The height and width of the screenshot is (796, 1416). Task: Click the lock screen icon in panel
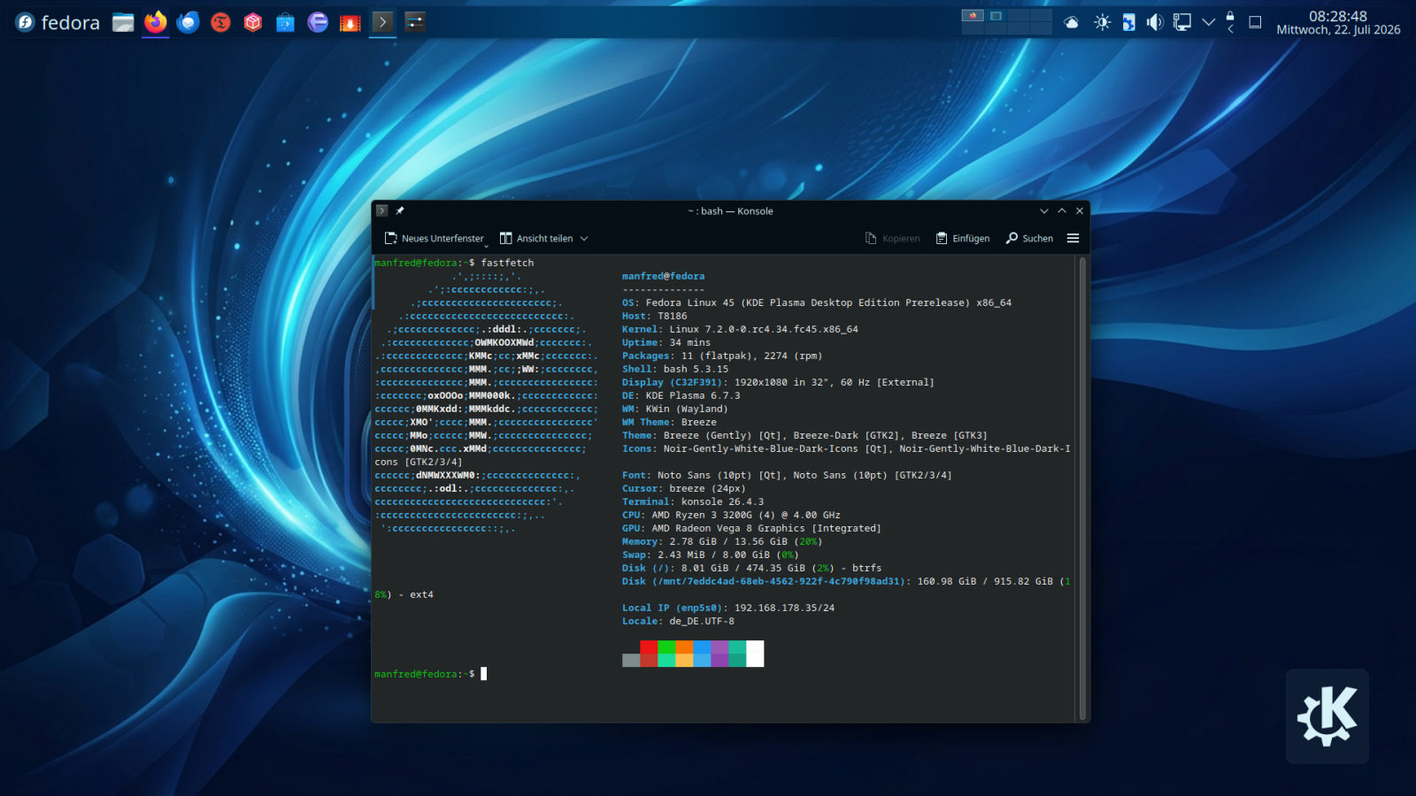pos(1230,16)
